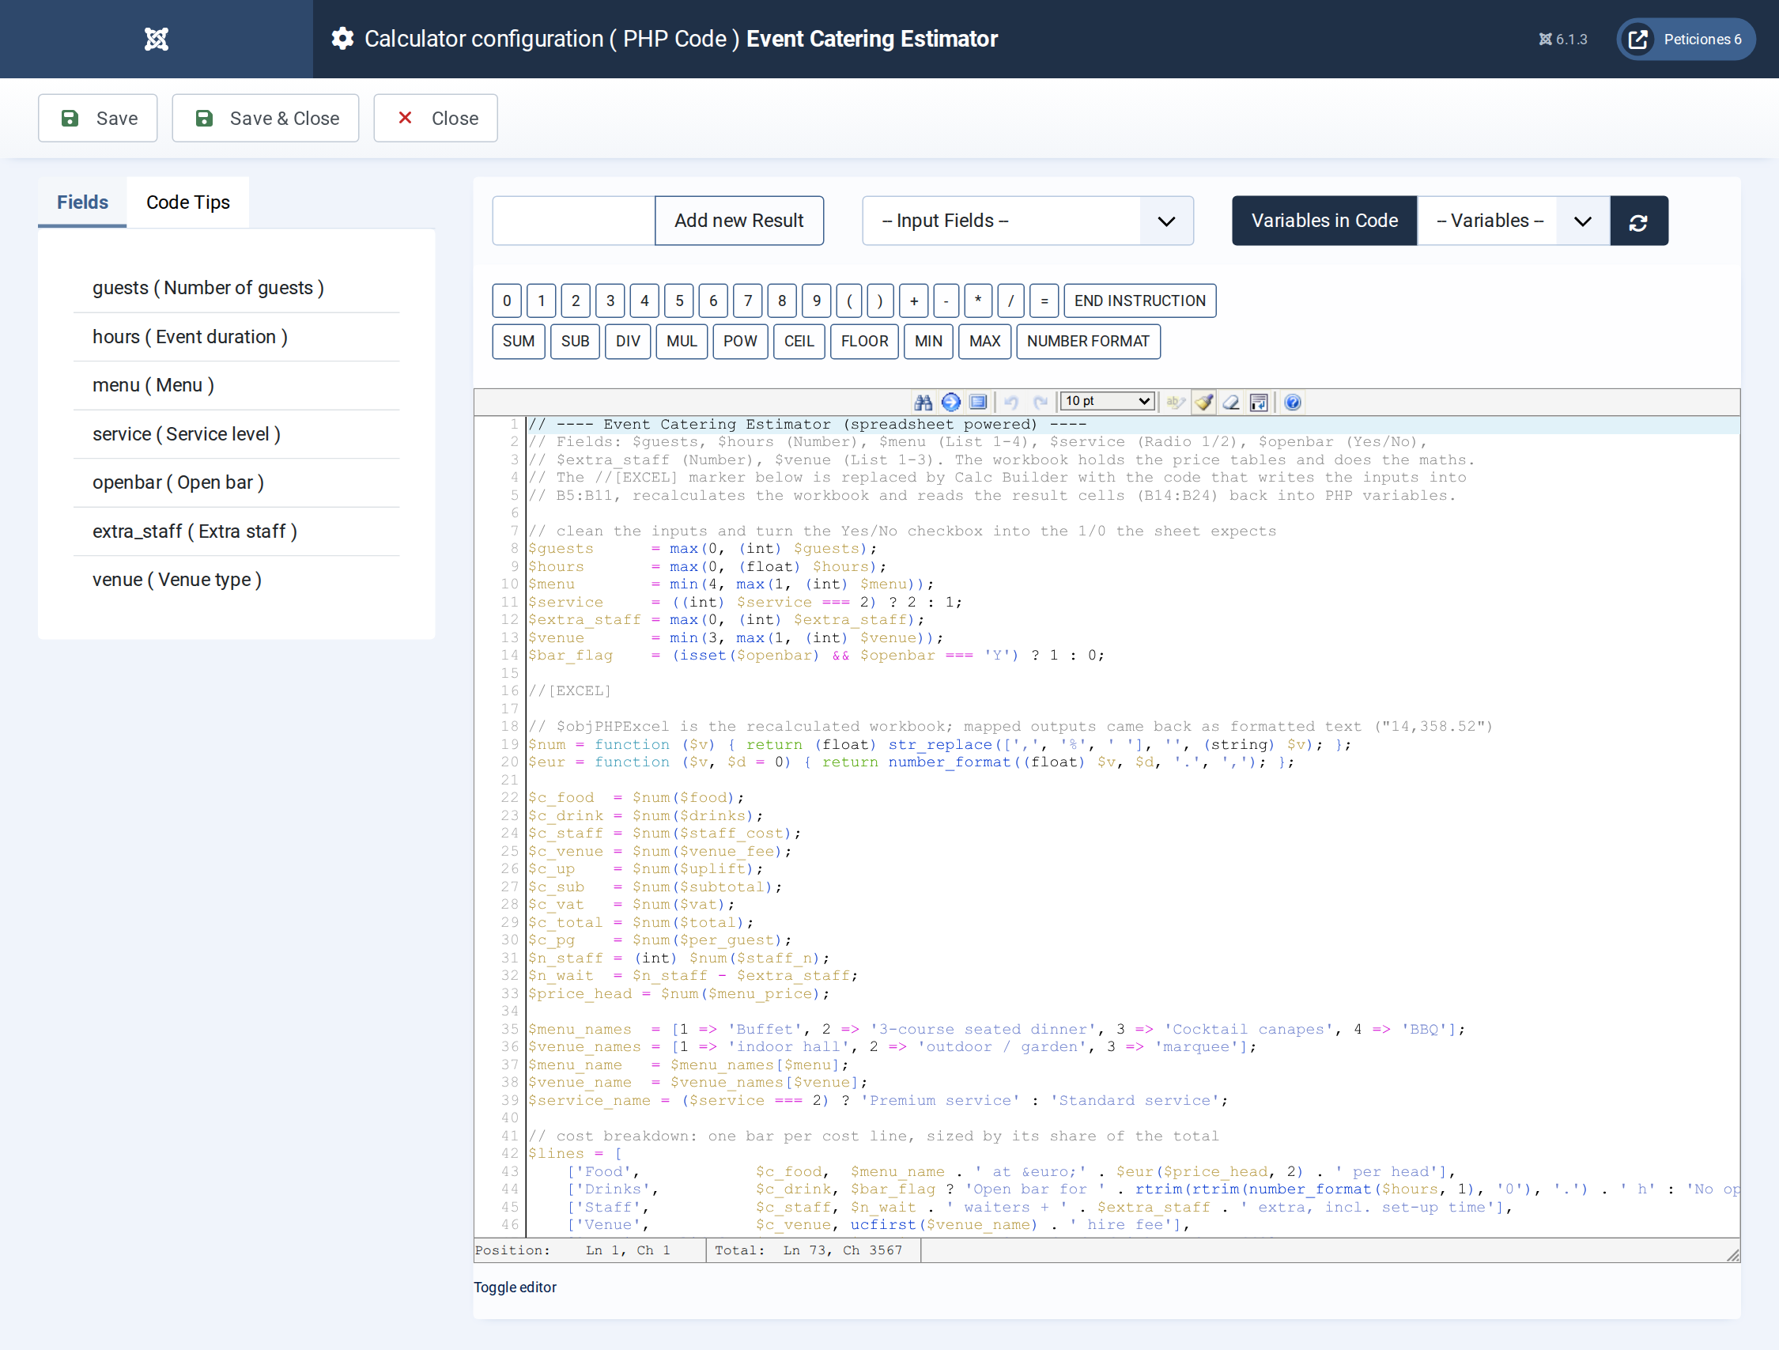This screenshot has width=1779, height=1350.
Task: Click Add new Result button
Action: pyautogui.click(x=739, y=221)
